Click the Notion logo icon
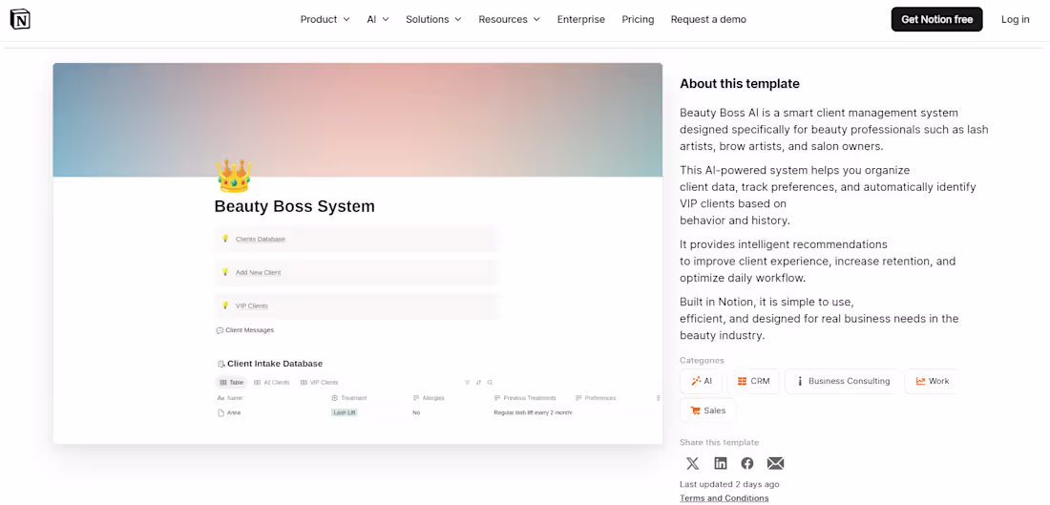This screenshot has width=1050, height=505. (20, 19)
